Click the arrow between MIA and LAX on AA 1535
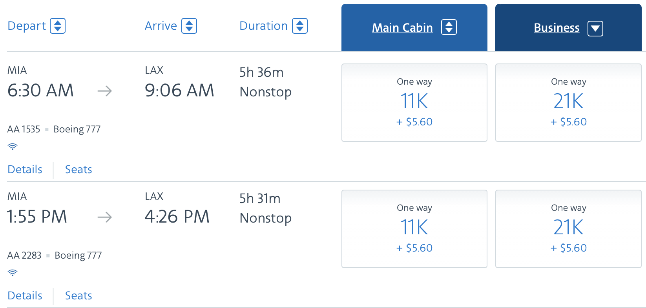 (104, 91)
